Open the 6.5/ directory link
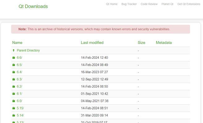 pos(19,65)
